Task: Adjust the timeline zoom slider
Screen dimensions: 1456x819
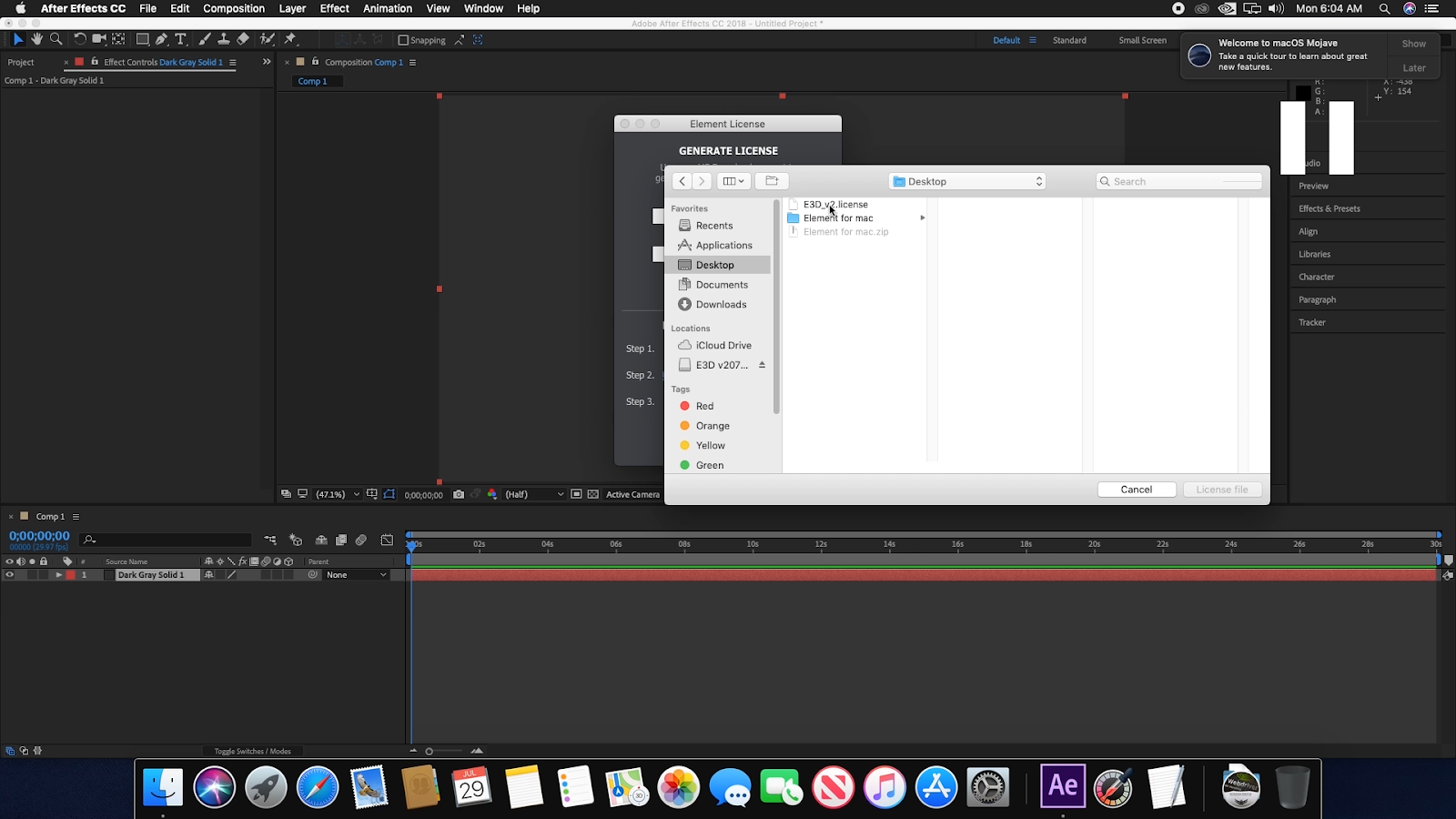Action: point(430,752)
